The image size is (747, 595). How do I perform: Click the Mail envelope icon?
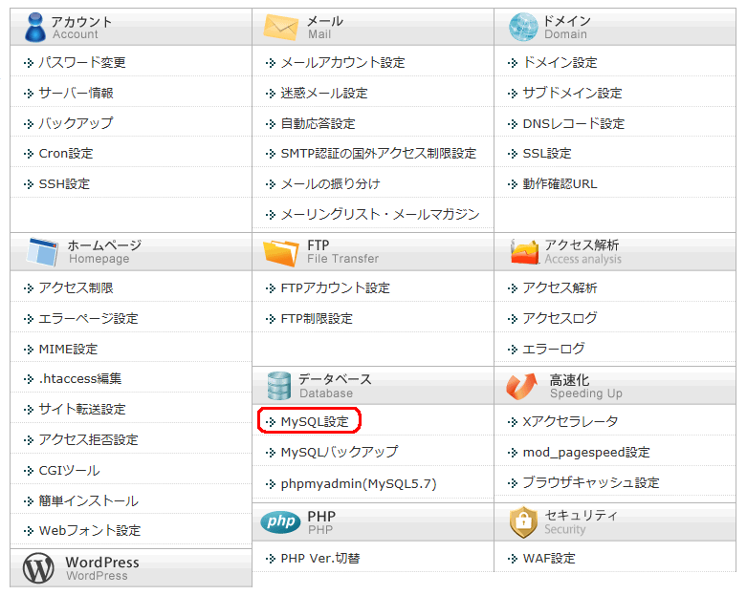tap(280, 28)
